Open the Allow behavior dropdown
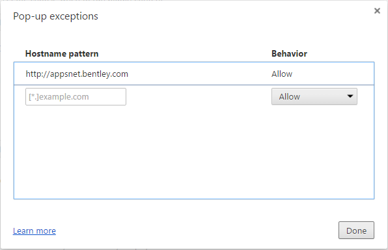Image resolution: width=388 pixels, height=250 pixels. 314,96
